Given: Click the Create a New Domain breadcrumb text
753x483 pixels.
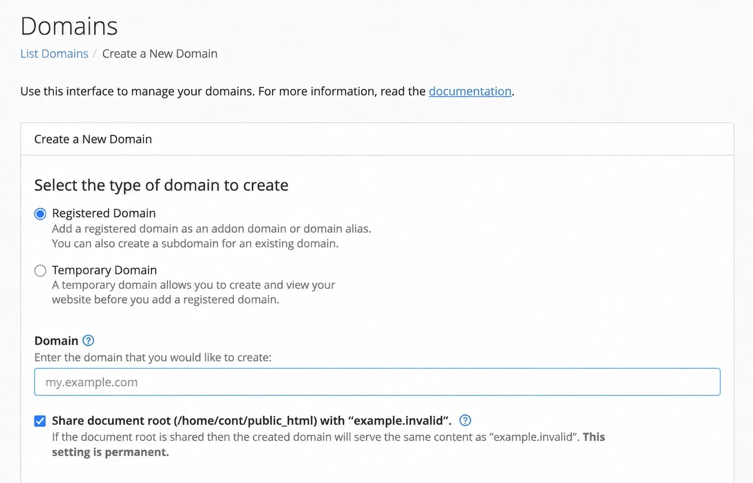Looking at the screenshot, I should pyautogui.click(x=160, y=53).
